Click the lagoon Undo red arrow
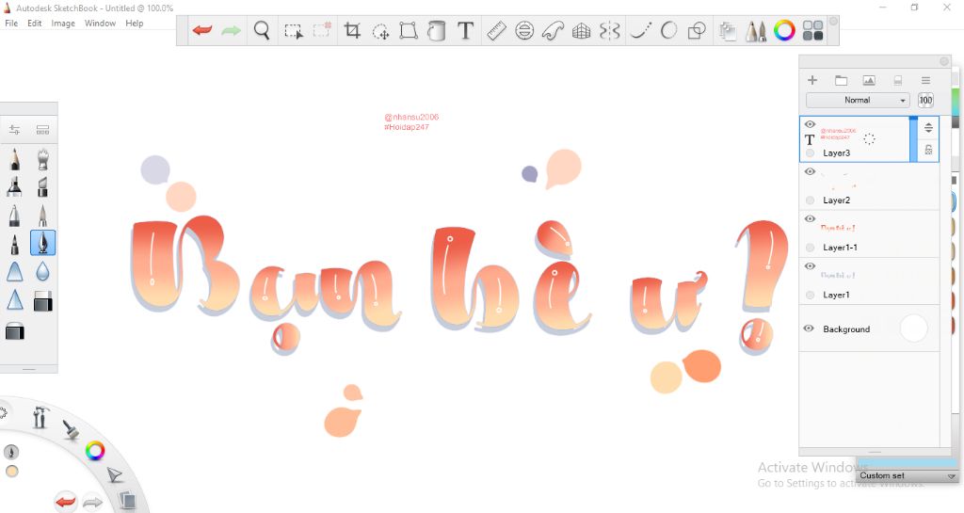964x513 pixels. 65,502
